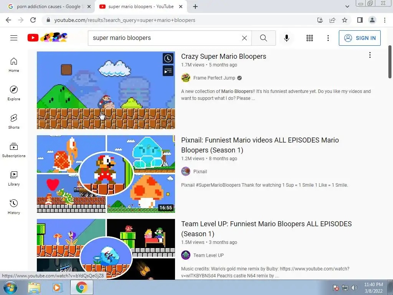393x295 pixels.
Task: Open the Pixnail channel name link
Action: pos(200,172)
